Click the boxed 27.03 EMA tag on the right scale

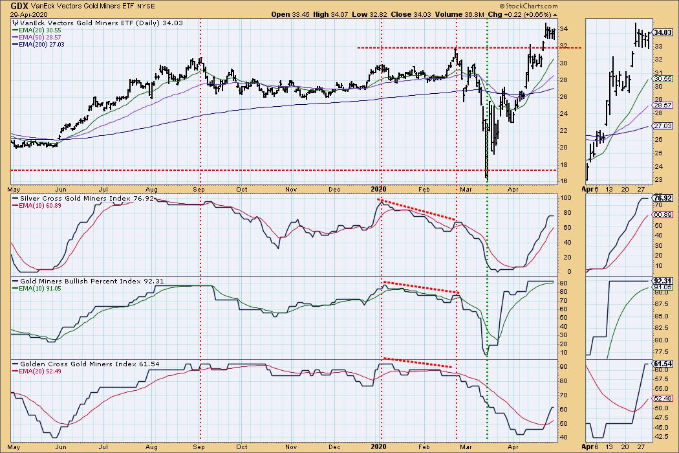tap(663, 126)
